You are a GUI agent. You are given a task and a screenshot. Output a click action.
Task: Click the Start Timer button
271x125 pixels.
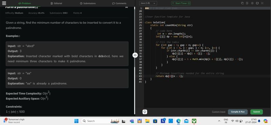181,3
